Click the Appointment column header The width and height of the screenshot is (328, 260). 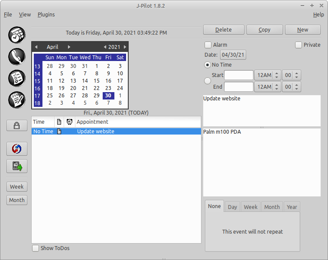tap(138, 122)
